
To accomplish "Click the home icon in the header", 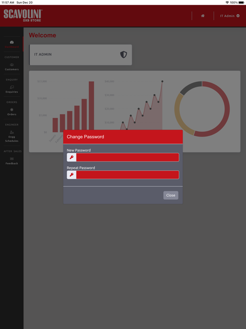I will pos(203,16).
